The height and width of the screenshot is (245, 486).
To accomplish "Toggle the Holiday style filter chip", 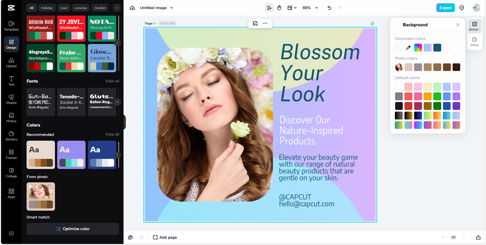I will 47,8.
